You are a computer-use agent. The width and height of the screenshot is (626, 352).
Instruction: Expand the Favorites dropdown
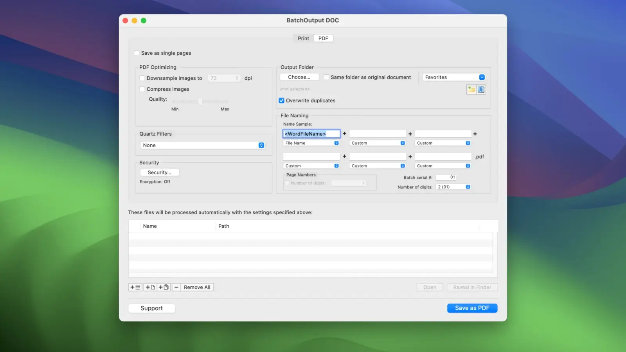[454, 77]
